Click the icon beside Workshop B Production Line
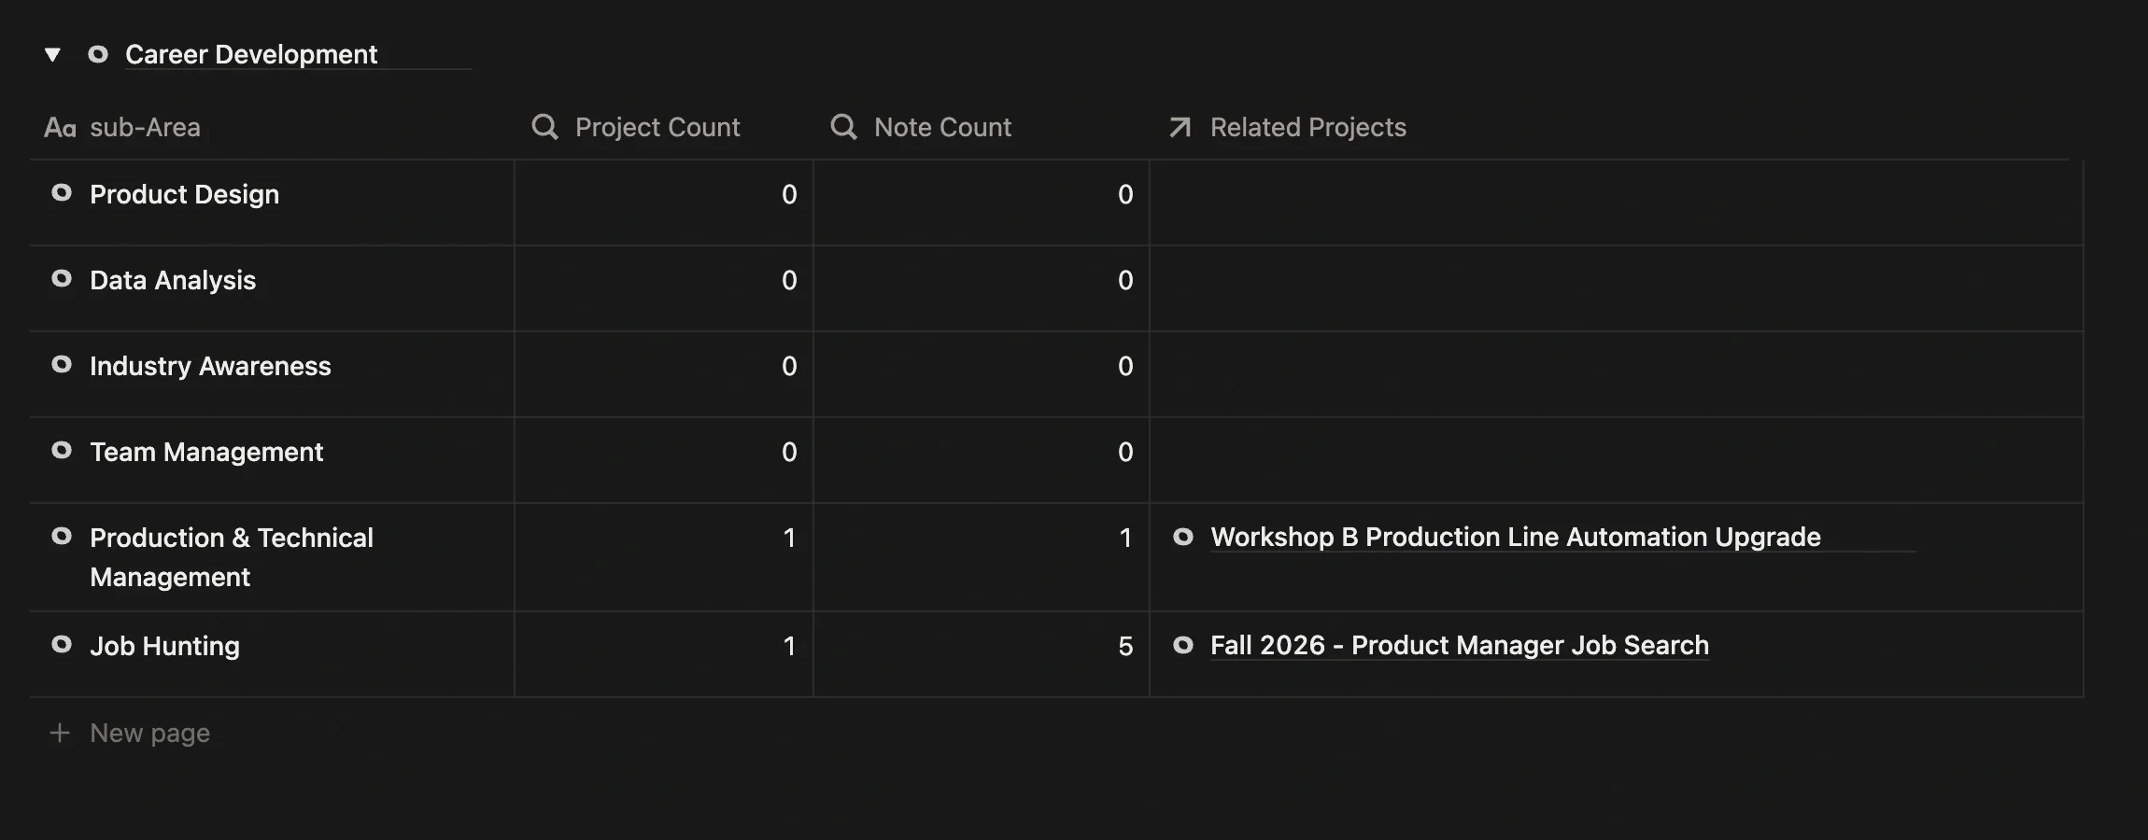This screenshot has height=840, width=2148. (1183, 537)
